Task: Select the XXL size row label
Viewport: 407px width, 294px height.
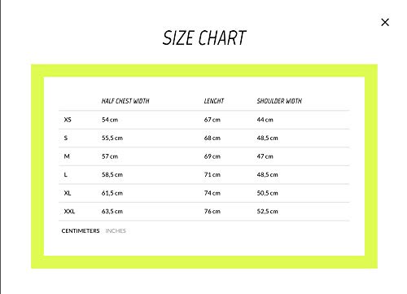Action: (x=69, y=211)
